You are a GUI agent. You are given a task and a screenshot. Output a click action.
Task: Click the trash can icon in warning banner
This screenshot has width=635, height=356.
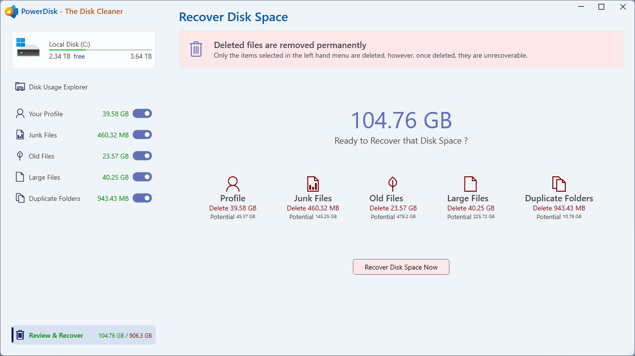[x=196, y=49]
